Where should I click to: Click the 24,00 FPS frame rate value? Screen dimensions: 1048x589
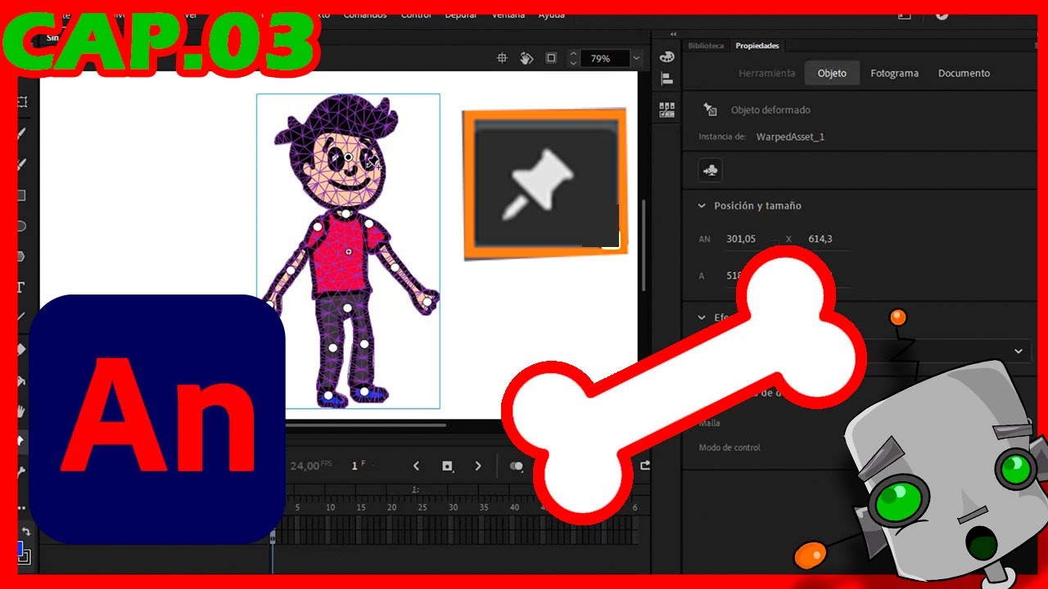coord(310,465)
